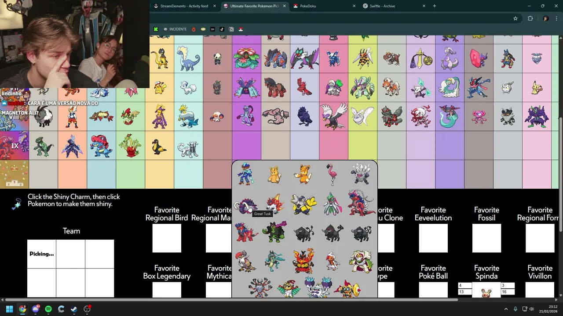Switch to the PokeDoku tab
This screenshot has width=563, height=316.
(x=324, y=6)
